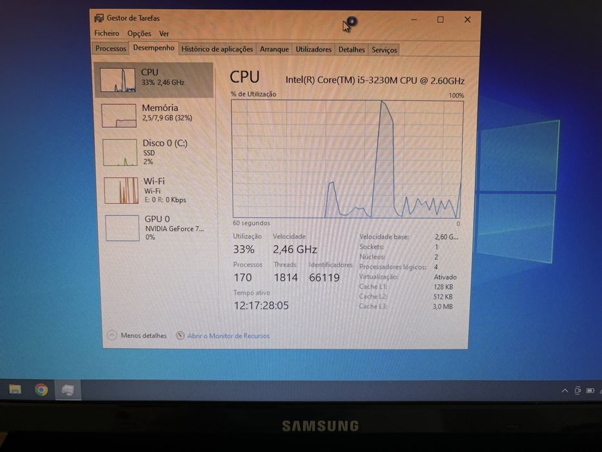Maximize the Gestor de Tarefas window
Image resolution: width=602 pixels, height=452 pixels.
point(440,19)
